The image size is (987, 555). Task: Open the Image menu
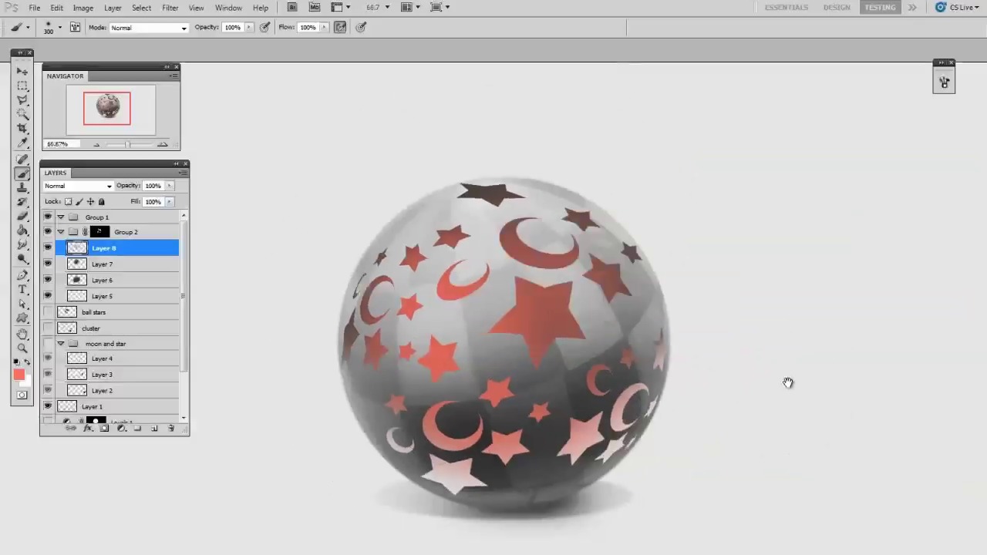(83, 8)
